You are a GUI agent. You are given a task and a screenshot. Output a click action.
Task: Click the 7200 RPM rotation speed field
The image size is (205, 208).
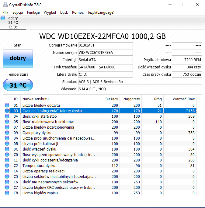[x=187, y=60]
